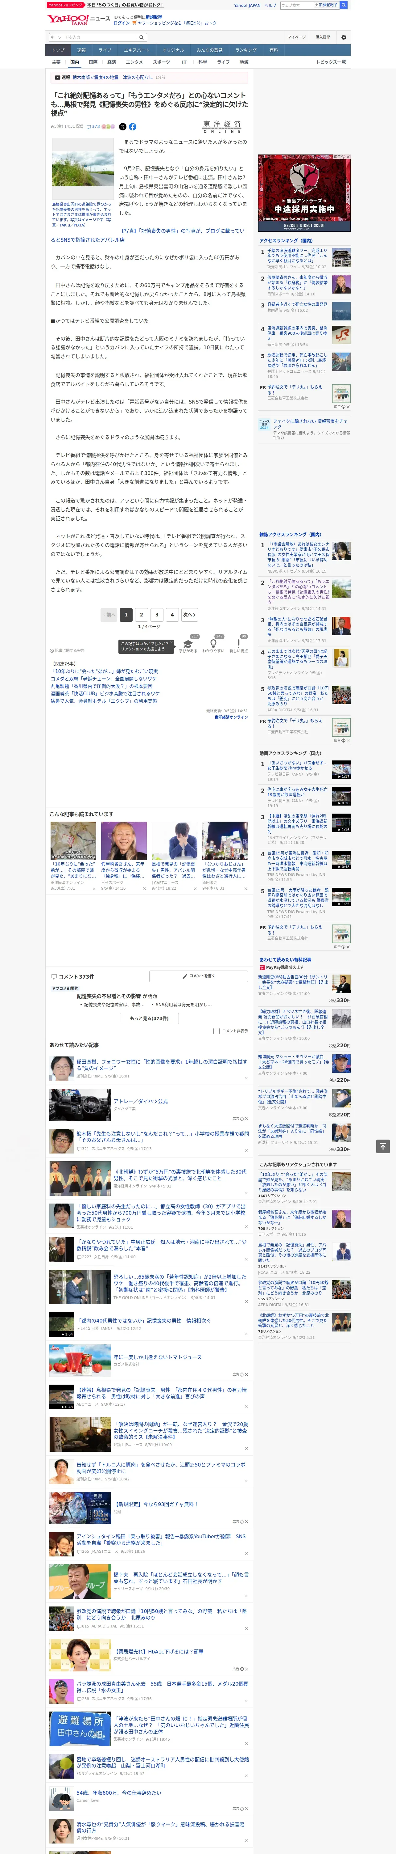
Task: Open the エキスパート tab
Action: click(x=137, y=50)
